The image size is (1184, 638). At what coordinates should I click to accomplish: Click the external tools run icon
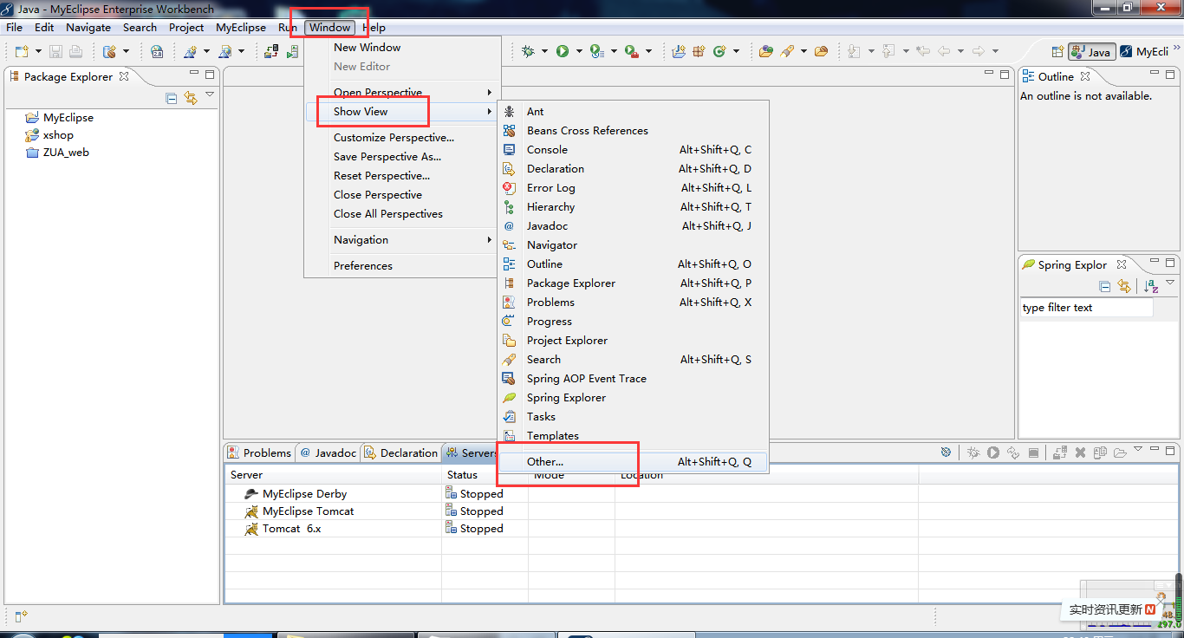(632, 52)
